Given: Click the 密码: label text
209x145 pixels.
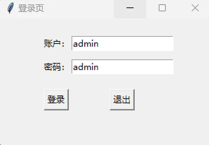Looking at the screenshot, I should [x=54, y=67].
